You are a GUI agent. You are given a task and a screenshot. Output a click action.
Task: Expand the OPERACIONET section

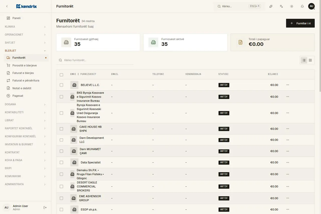tap(25, 35)
